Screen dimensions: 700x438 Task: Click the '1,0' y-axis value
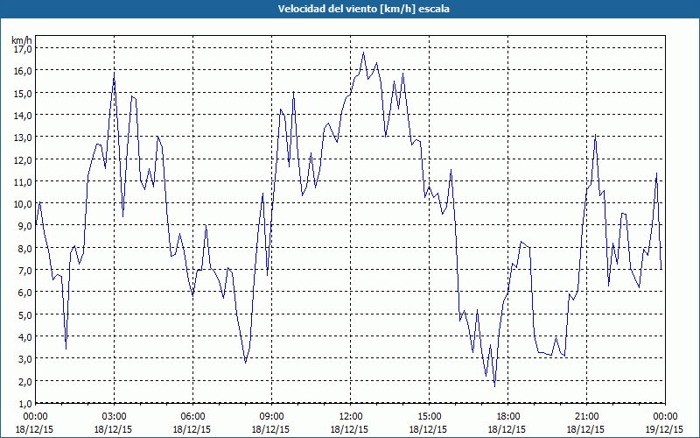25,404
